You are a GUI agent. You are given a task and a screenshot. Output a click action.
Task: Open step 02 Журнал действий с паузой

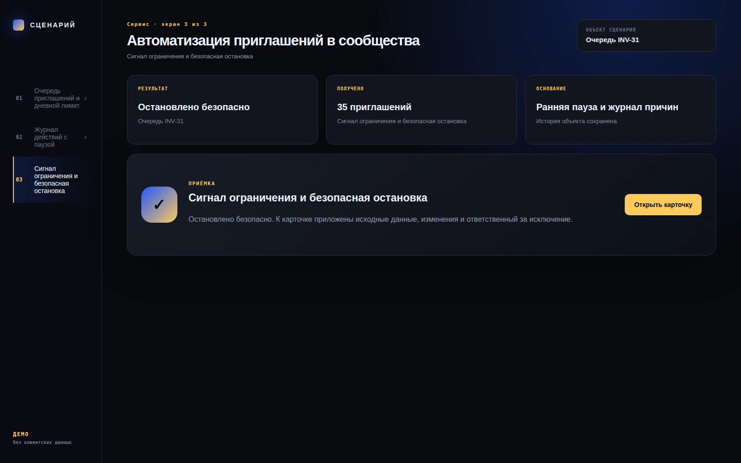(x=51, y=137)
